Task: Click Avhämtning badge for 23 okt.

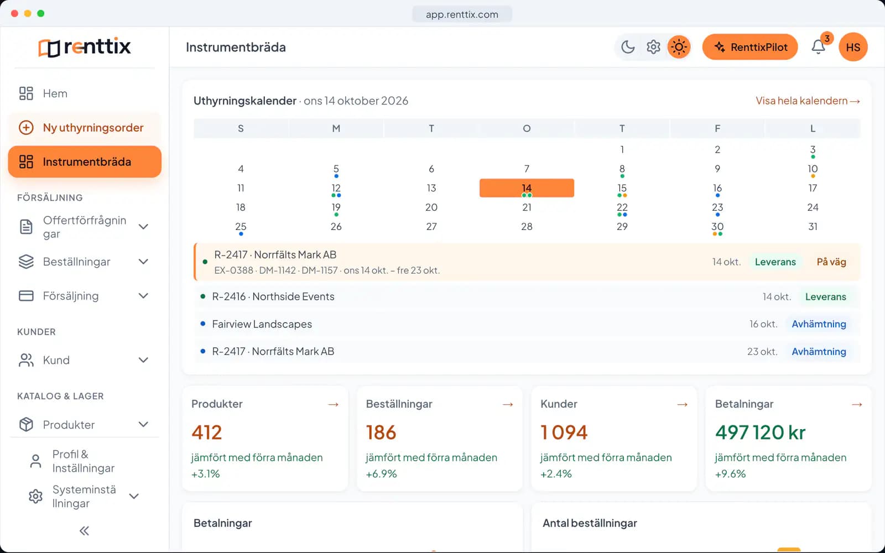Action: pyautogui.click(x=819, y=352)
